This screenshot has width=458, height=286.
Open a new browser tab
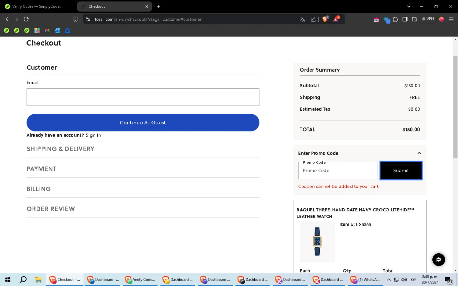point(158,6)
